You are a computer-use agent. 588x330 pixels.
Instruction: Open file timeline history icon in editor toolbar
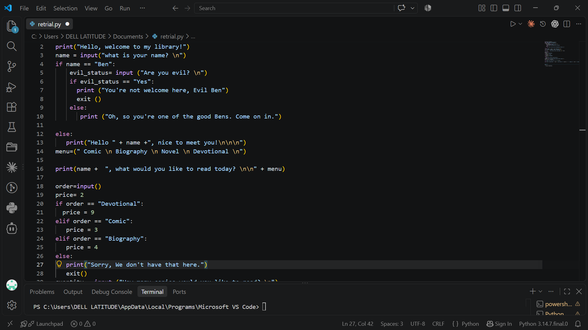(x=543, y=24)
